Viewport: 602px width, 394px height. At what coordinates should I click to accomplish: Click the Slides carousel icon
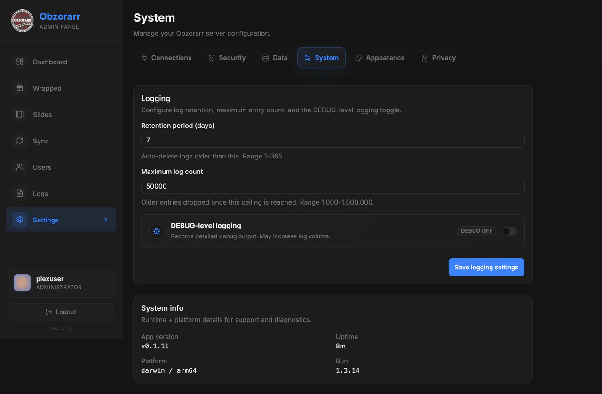(20, 114)
